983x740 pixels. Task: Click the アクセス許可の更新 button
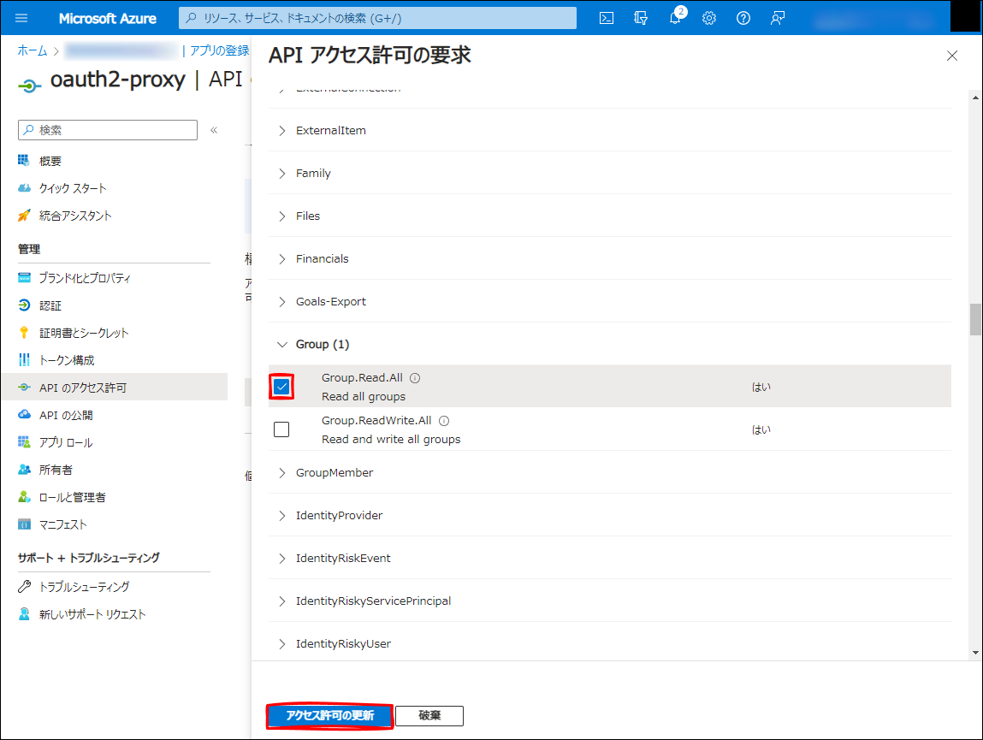(329, 715)
